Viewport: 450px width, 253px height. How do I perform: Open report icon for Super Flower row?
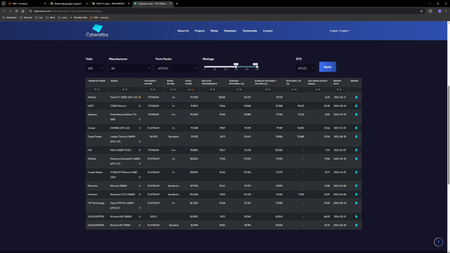(x=356, y=137)
